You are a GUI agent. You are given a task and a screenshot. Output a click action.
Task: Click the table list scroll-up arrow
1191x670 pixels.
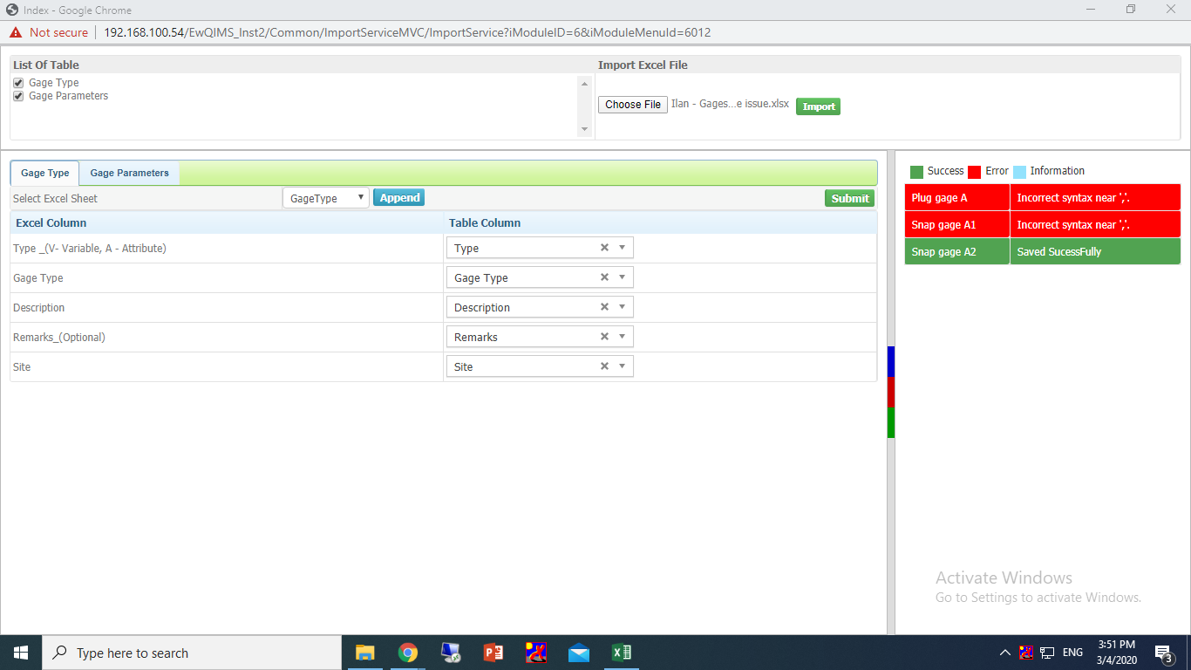pos(584,82)
